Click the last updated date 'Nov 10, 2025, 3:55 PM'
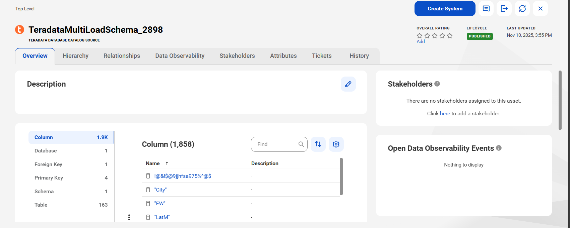The width and height of the screenshot is (570, 228). 529,35
